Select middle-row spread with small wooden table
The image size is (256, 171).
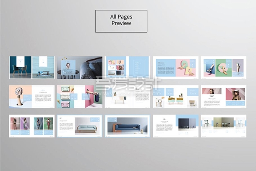click(x=127, y=97)
